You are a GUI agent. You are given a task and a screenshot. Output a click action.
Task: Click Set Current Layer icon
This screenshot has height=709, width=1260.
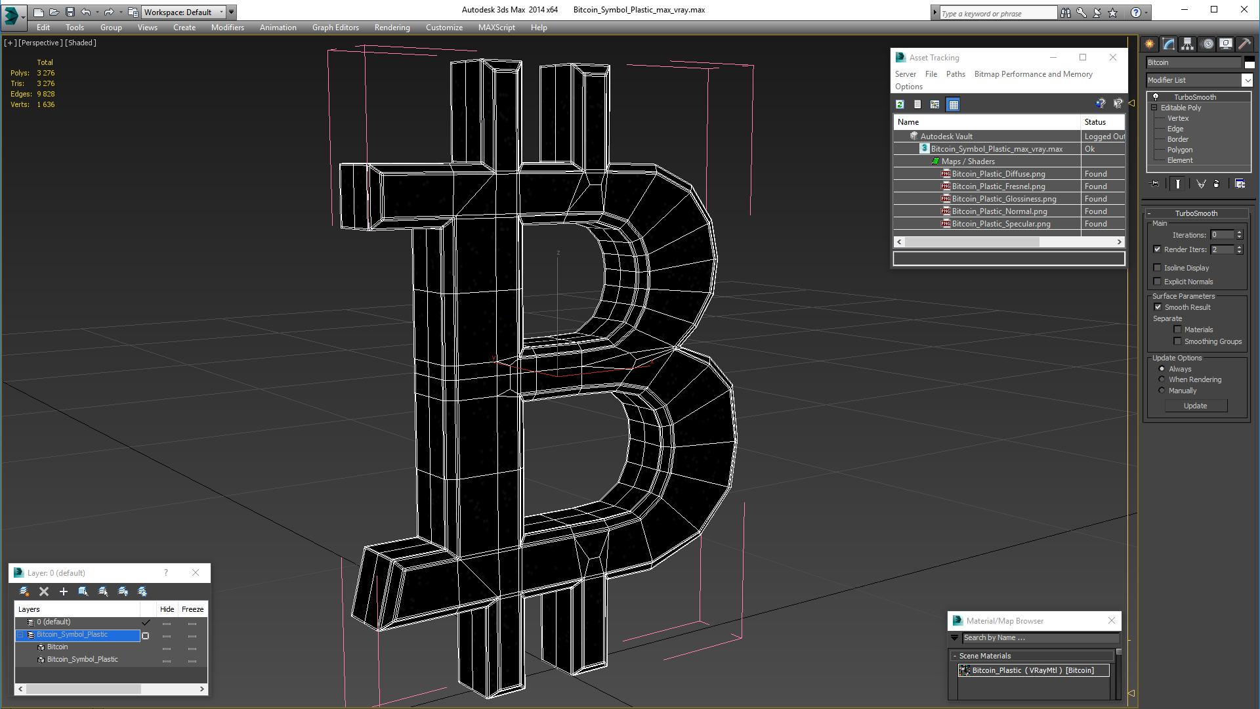pyautogui.click(x=103, y=591)
